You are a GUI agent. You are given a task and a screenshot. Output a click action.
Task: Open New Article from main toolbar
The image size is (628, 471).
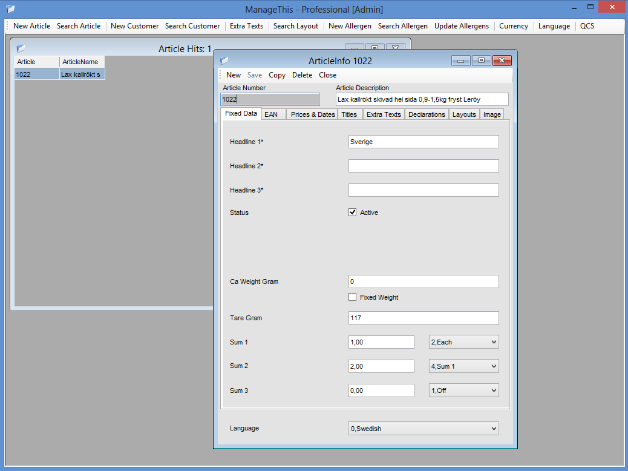tap(31, 26)
